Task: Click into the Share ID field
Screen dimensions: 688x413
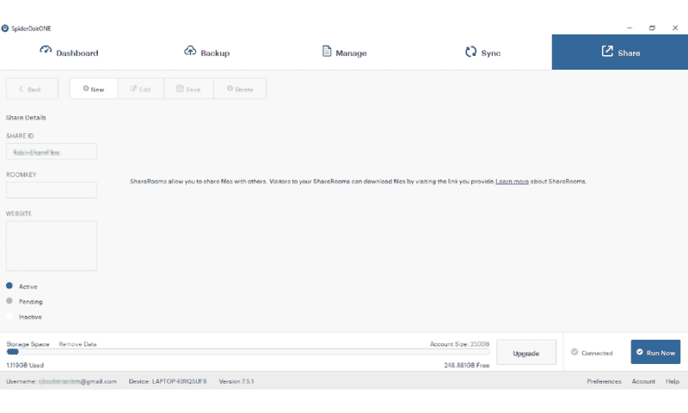Action: (x=52, y=151)
